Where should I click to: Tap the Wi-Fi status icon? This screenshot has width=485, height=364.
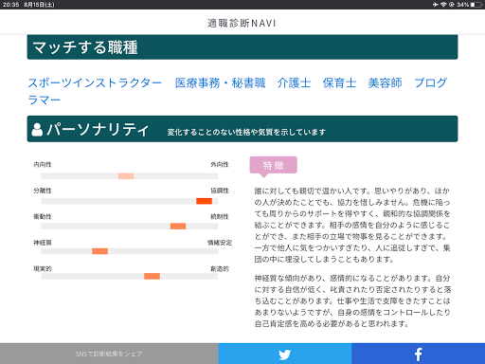[x=443, y=5]
